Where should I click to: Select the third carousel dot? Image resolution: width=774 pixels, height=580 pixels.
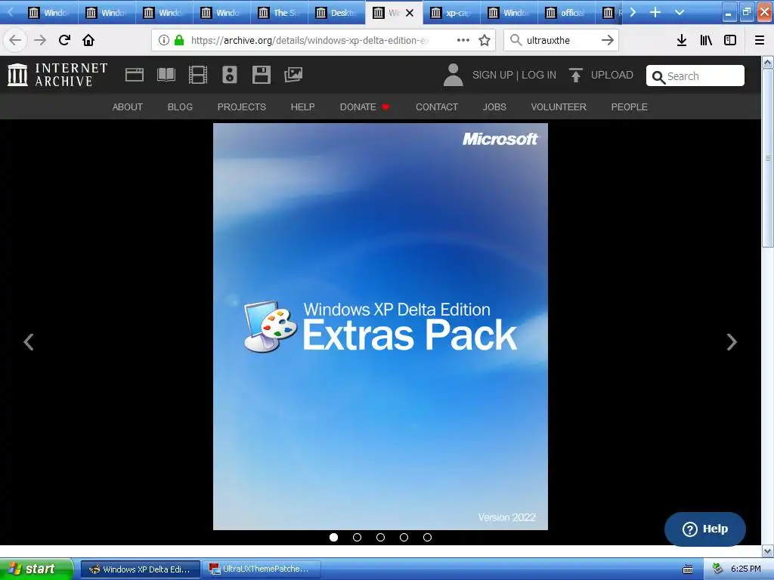click(381, 537)
